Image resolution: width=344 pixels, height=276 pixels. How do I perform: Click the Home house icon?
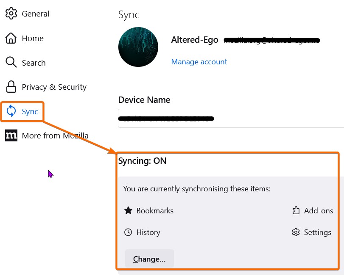pos(11,38)
